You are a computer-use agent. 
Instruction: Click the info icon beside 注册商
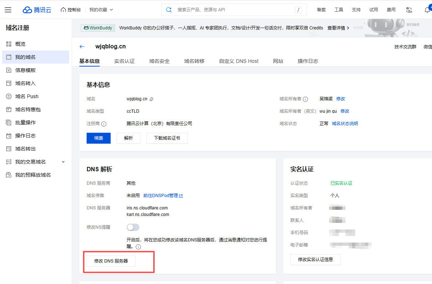pyautogui.click(x=104, y=124)
